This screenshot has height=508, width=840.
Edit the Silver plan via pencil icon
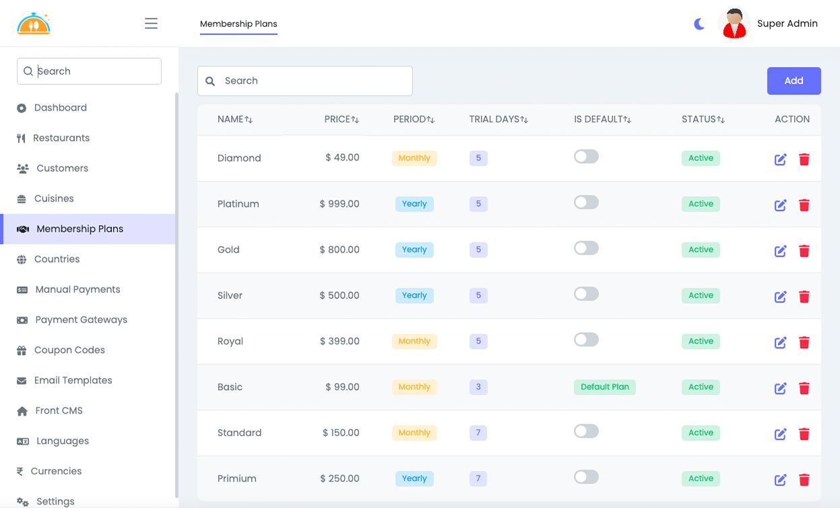click(x=780, y=297)
